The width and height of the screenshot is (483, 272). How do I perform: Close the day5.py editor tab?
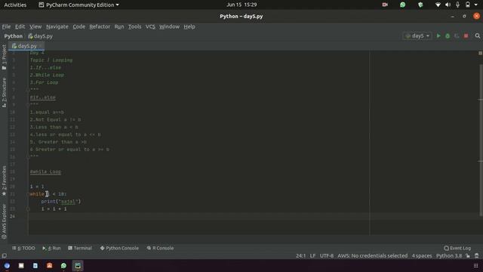[x=41, y=46]
